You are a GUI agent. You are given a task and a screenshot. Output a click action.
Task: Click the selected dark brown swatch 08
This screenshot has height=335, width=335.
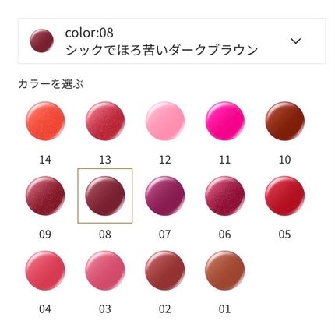105,196
